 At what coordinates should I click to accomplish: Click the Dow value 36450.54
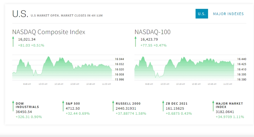[x=24, y=112]
